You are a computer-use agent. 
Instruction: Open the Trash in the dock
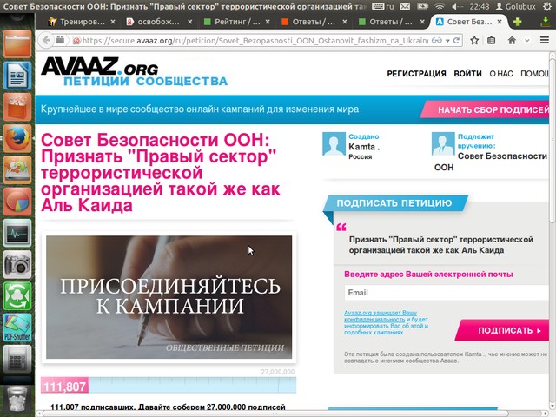[x=17, y=399]
